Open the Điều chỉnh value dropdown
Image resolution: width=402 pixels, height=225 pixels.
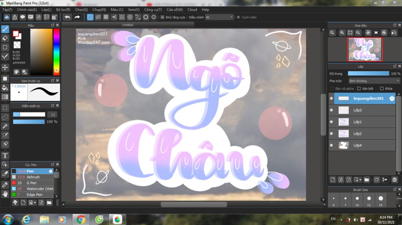pos(219,17)
